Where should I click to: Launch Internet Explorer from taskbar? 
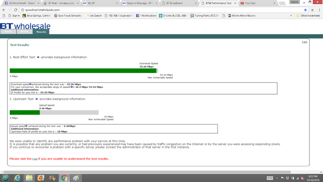[17, 178]
